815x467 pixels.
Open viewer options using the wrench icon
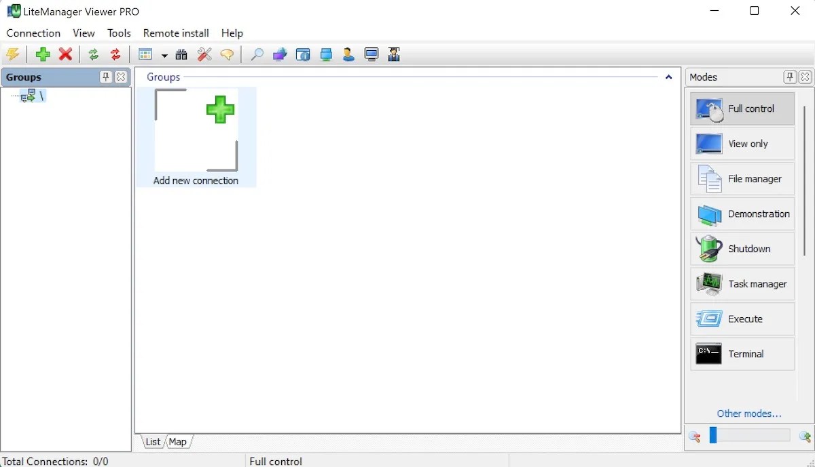(204, 54)
